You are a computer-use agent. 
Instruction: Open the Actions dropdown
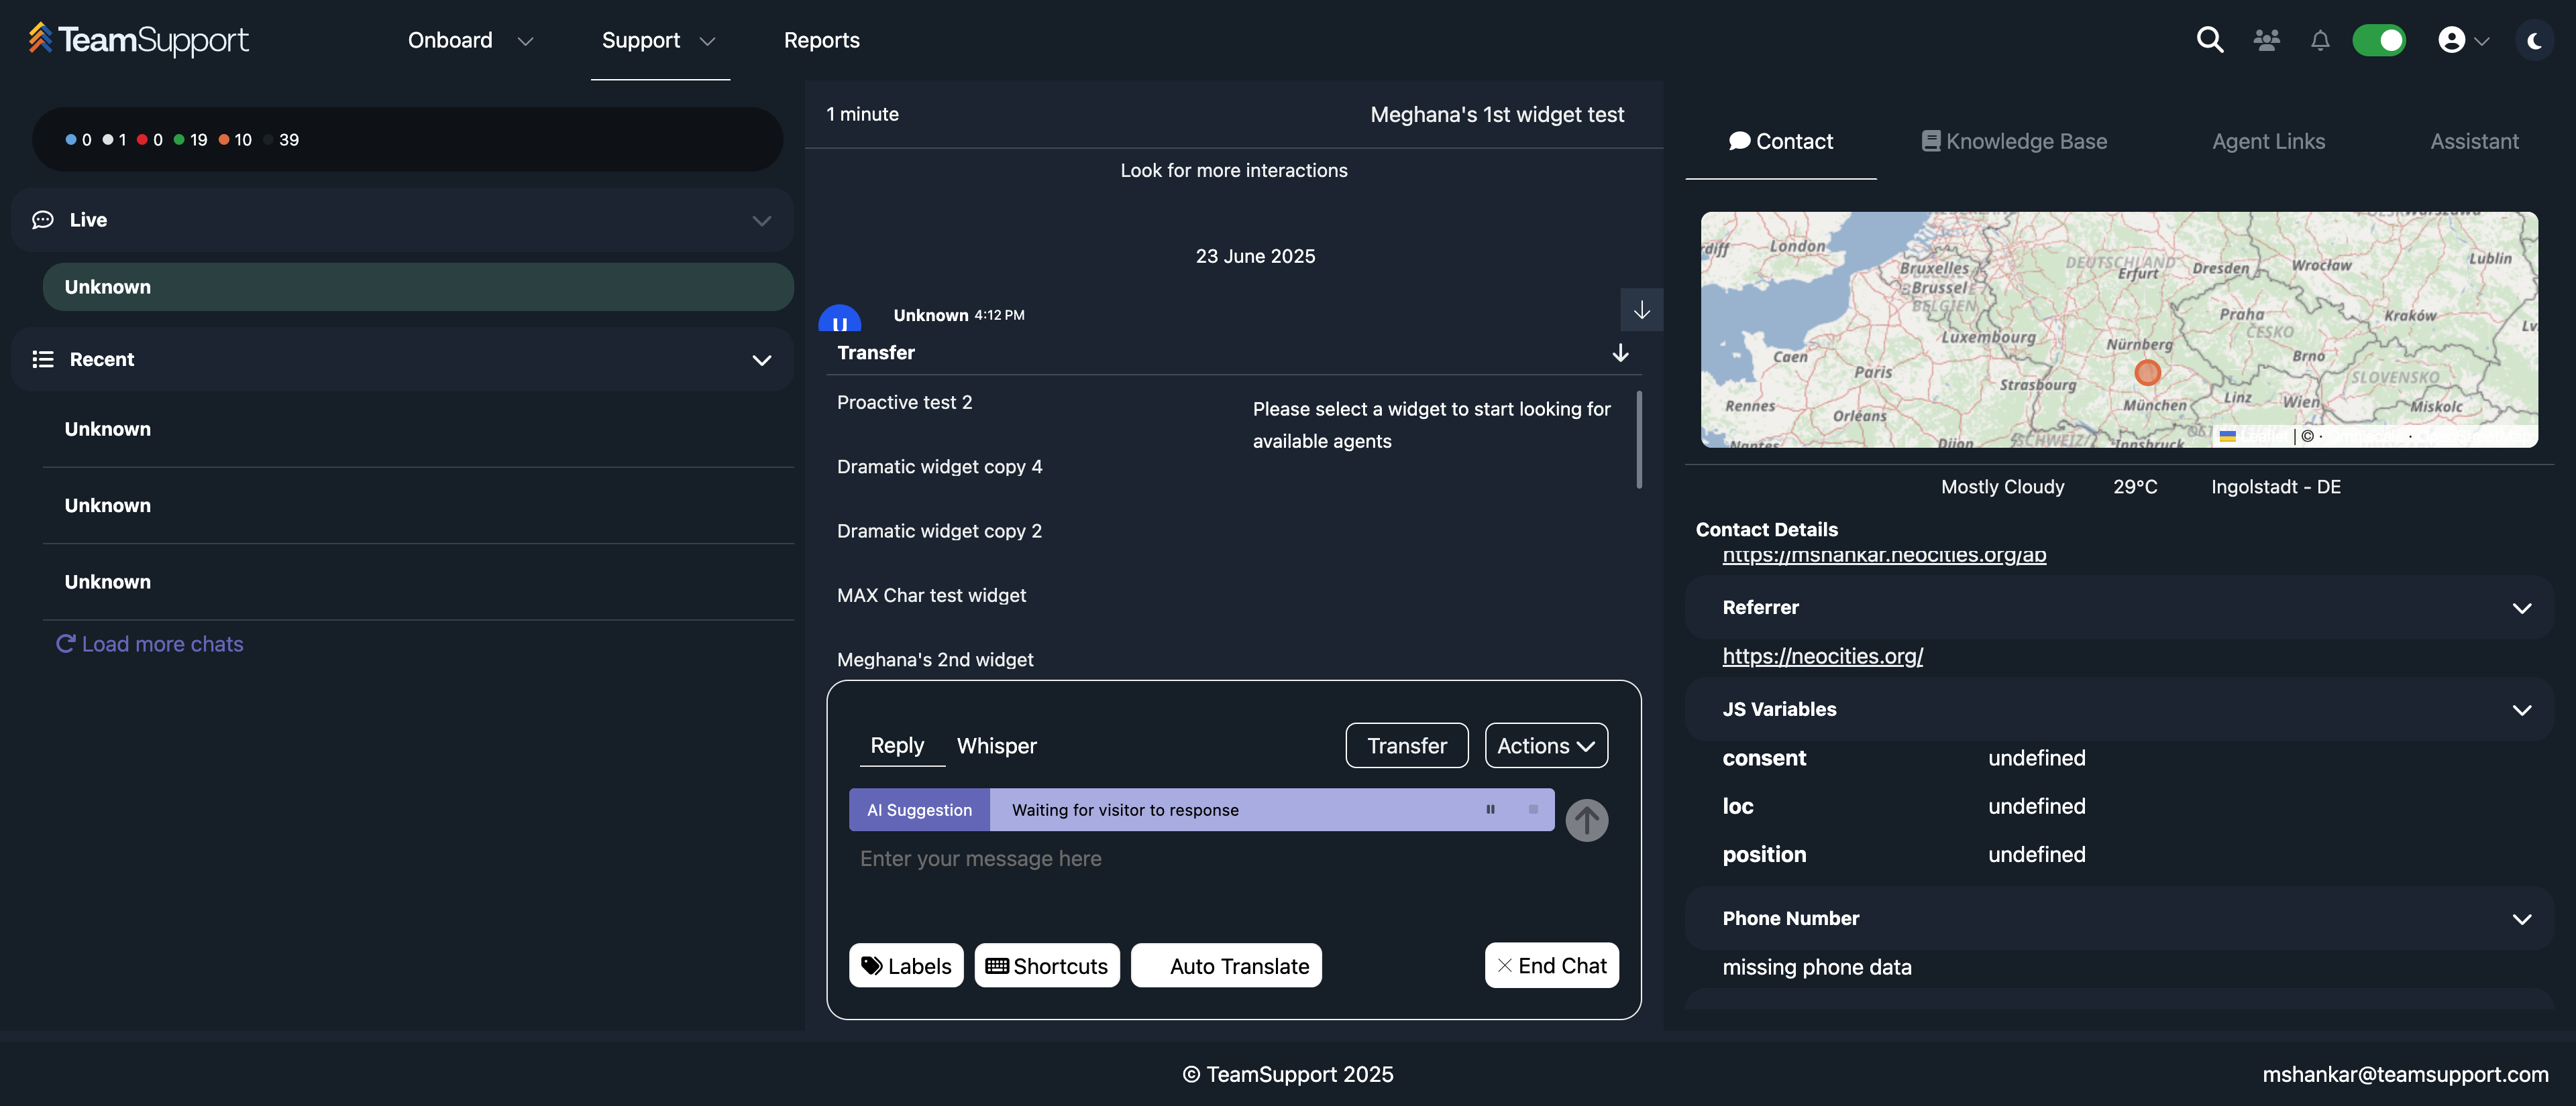(1546, 745)
